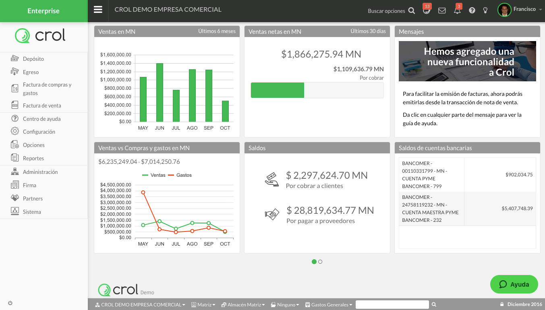Toggle the Gastos series in chart legend
The image size is (545, 310).
click(x=180, y=175)
